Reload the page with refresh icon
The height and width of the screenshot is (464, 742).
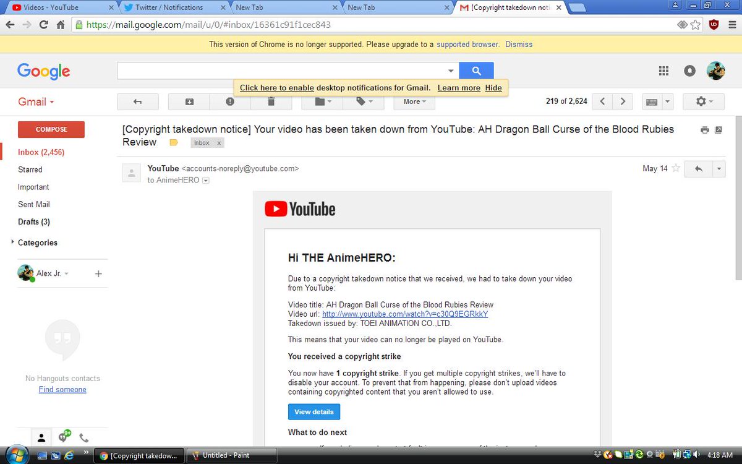pos(43,25)
